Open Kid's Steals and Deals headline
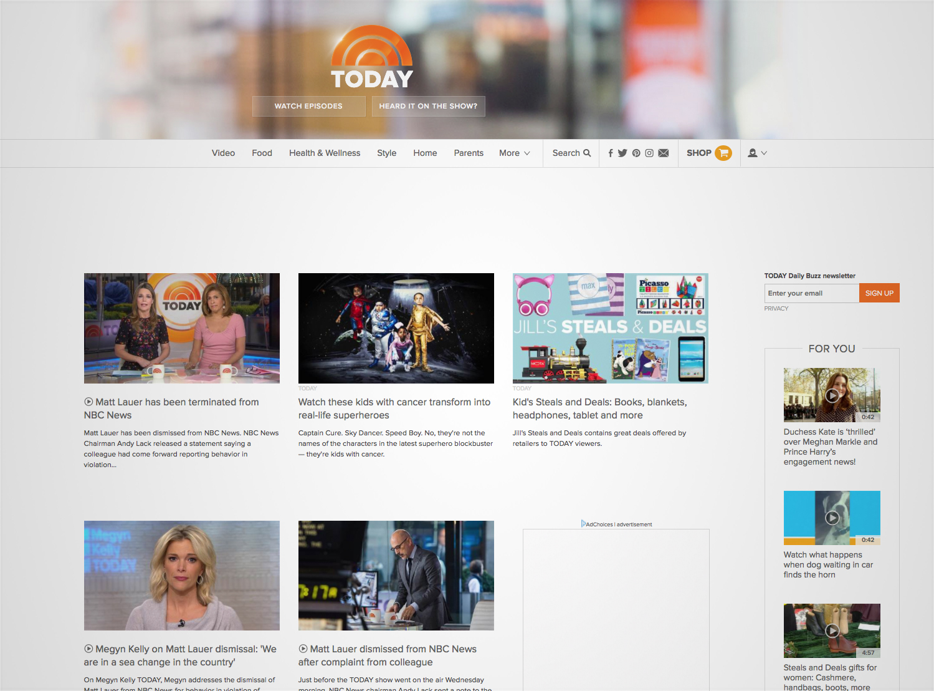 pyautogui.click(x=600, y=408)
